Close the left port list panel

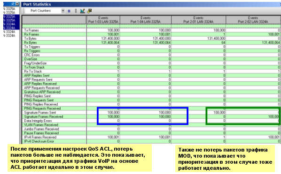coord(17,4)
